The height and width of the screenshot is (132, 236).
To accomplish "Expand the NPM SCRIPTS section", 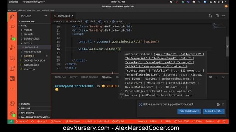I will 34,113.
